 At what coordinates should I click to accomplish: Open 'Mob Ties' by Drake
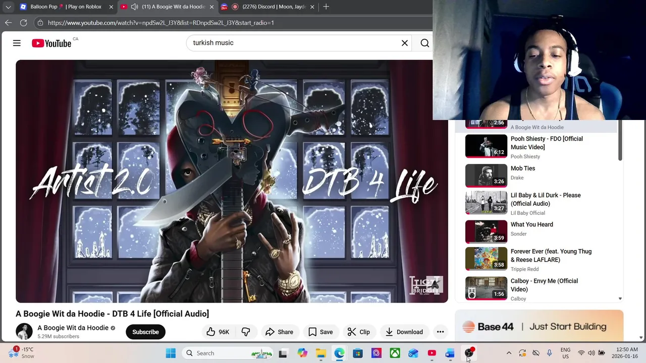pos(523,168)
